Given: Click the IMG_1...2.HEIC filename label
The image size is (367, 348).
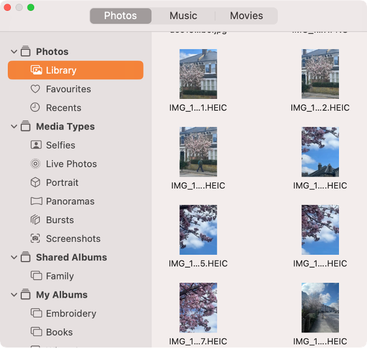Looking at the screenshot, I should click(320, 108).
